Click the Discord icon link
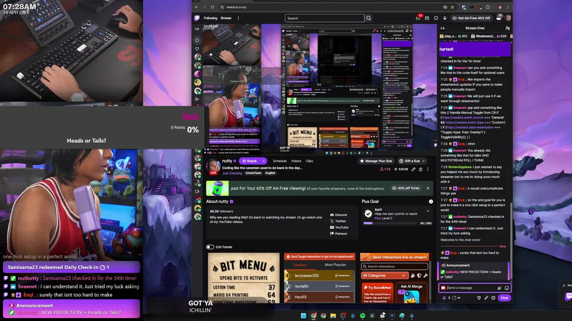 [332, 215]
